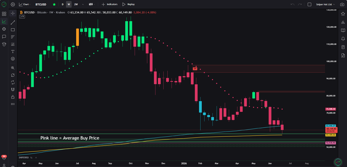Screen dimensions: 347x167
Task: Open the timeframe interval chevron dropdown
Action: [x=83, y=5]
